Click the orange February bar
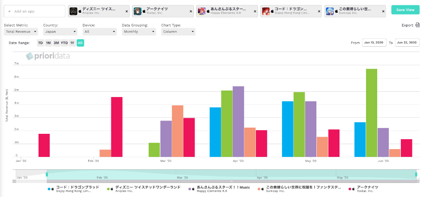424x197 pixels. (105, 153)
